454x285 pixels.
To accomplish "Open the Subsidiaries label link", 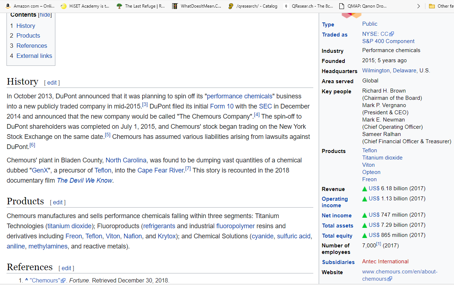I will [x=338, y=262].
